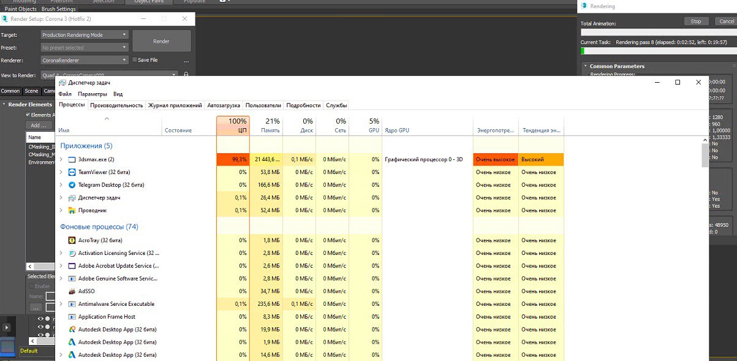Click the Проводник folder icon
This screenshot has height=361, width=737.
click(72, 210)
